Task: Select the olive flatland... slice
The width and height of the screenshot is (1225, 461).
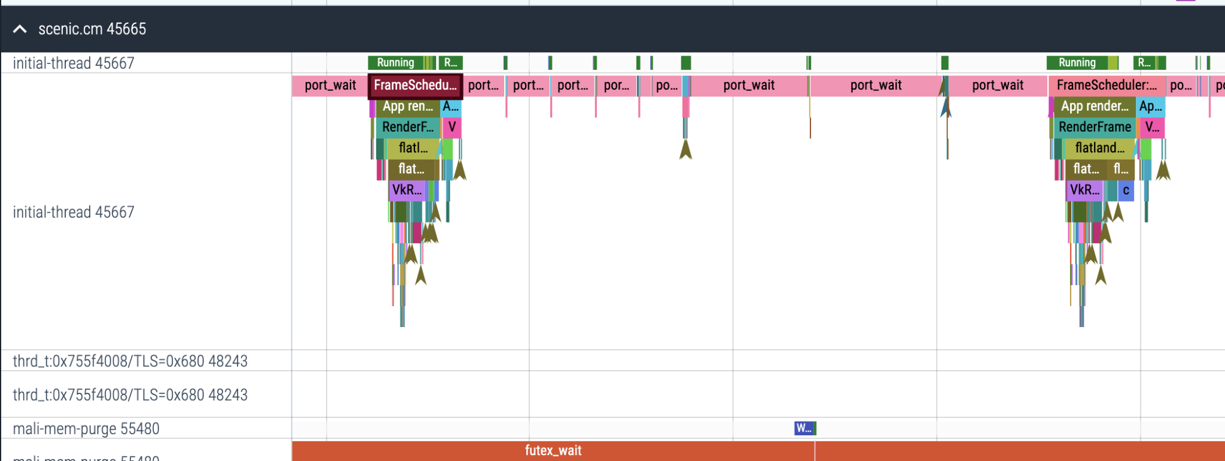Action: coord(1099,148)
